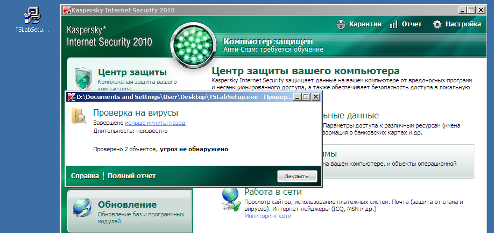Click the угроз не обнаружено result text

pyautogui.click(x=194, y=149)
